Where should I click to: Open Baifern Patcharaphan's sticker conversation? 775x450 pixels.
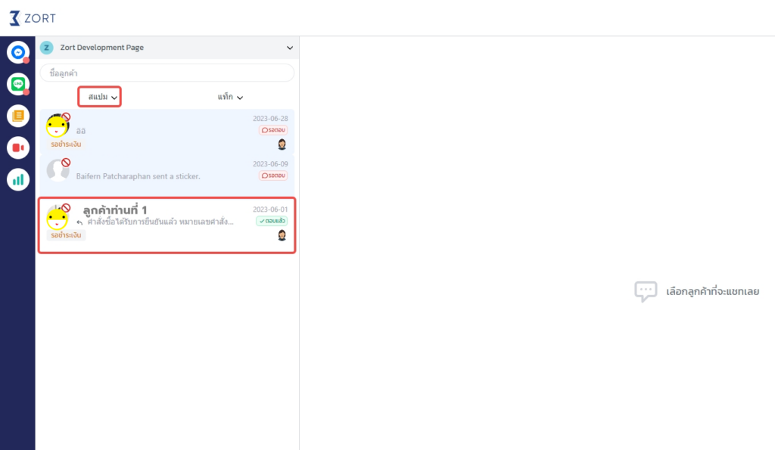pos(167,175)
